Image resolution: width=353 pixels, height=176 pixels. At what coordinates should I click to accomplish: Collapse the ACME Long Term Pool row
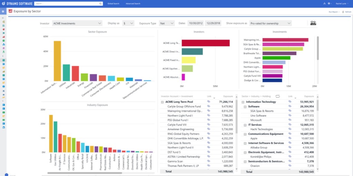point(162,102)
